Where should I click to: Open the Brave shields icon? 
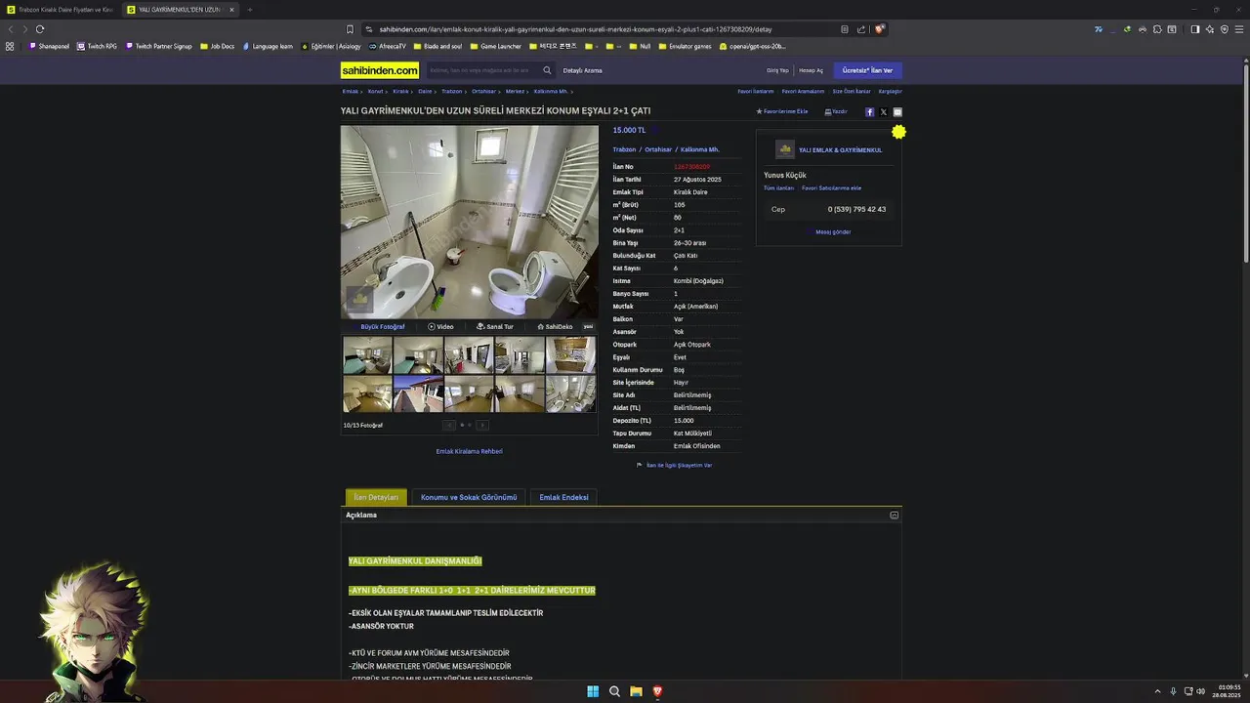coord(879,29)
